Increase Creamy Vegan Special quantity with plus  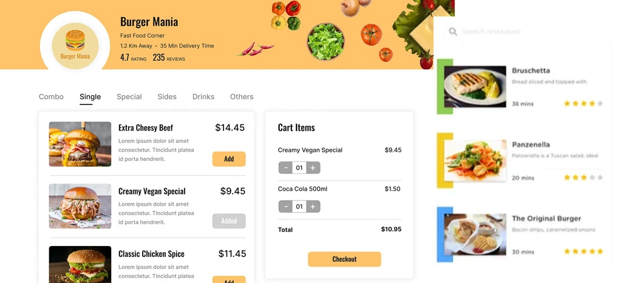click(x=313, y=168)
